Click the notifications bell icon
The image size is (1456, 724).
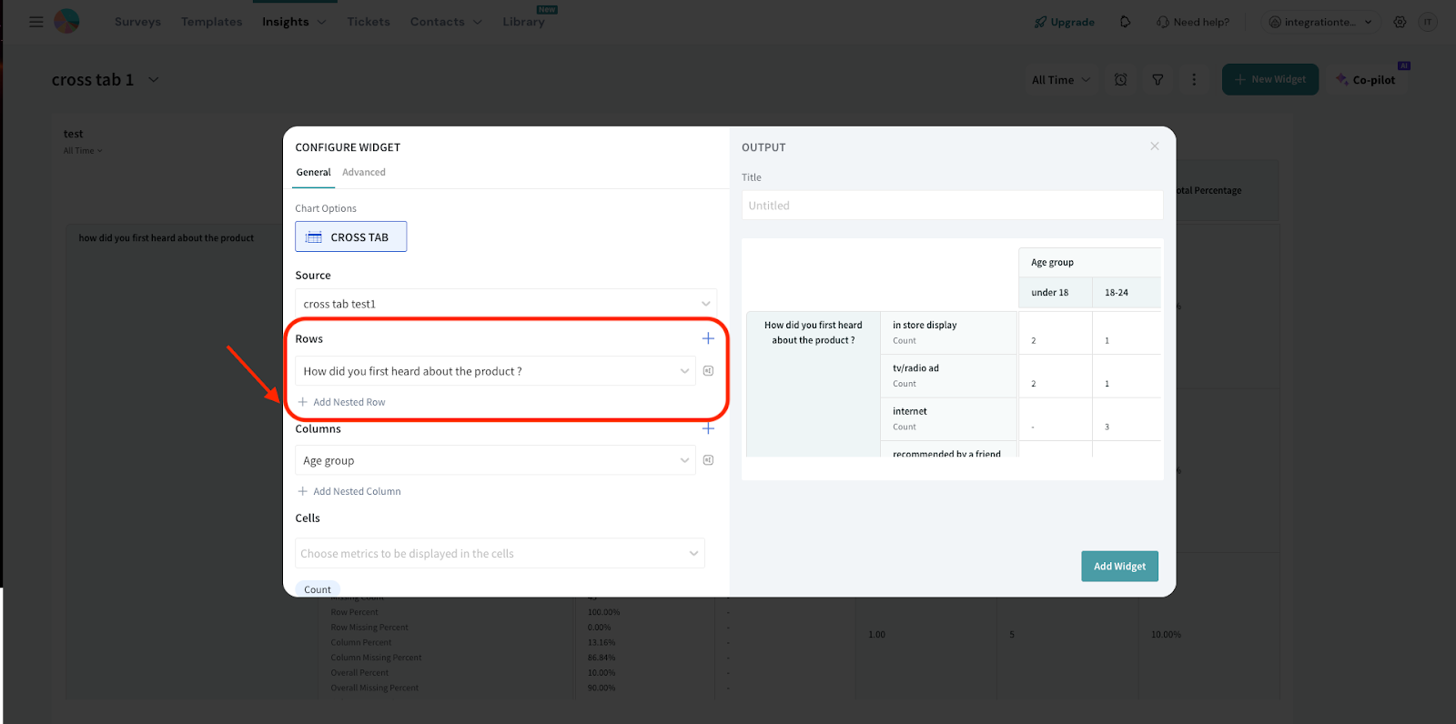1125,22
